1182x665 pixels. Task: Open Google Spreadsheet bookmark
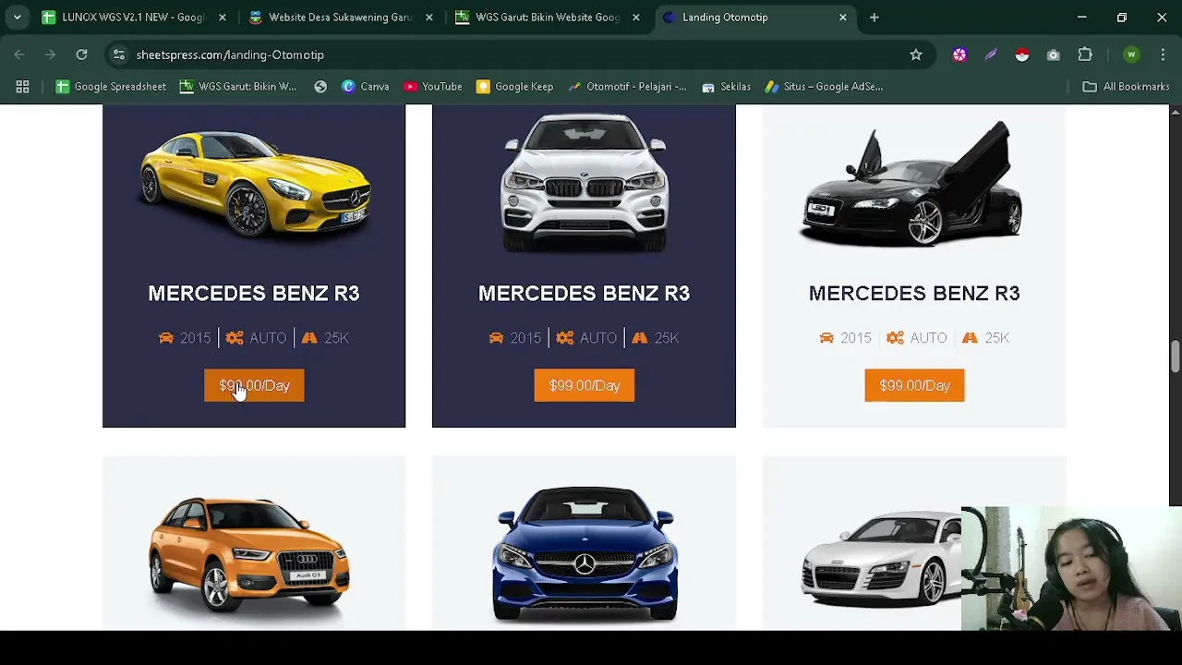click(x=111, y=86)
